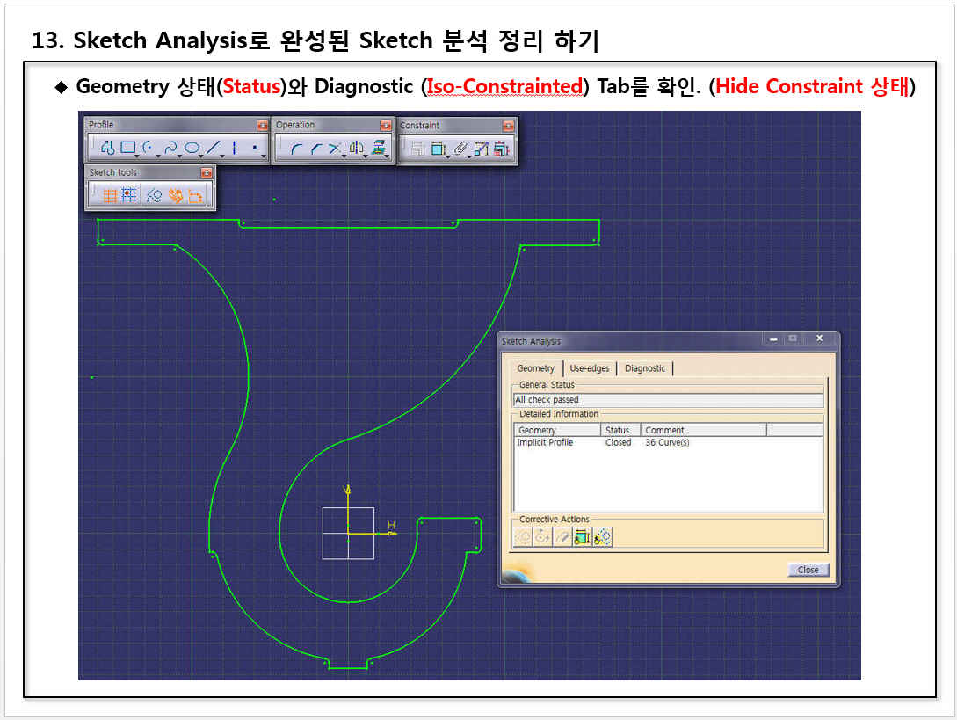The height and width of the screenshot is (720, 957).
Task: Toggle the Grid display in Sketch tools
Action: (110, 196)
